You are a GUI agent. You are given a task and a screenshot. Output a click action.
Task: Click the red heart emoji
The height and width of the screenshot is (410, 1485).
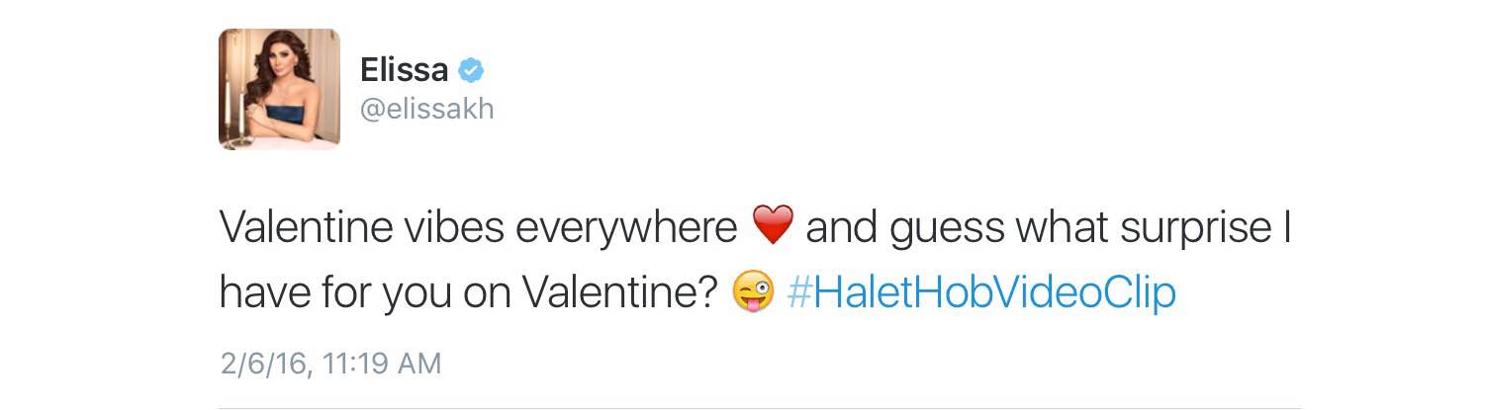[x=773, y=227]
